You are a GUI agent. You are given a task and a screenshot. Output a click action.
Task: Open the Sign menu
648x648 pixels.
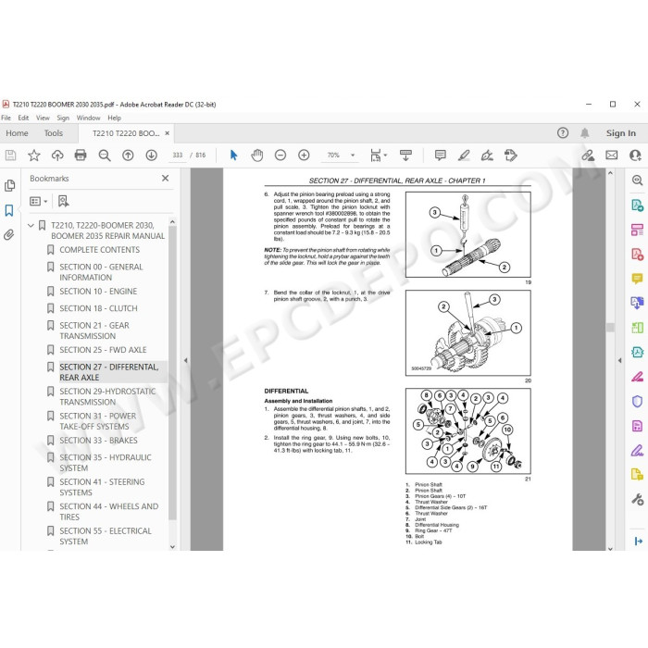(63, 118)
